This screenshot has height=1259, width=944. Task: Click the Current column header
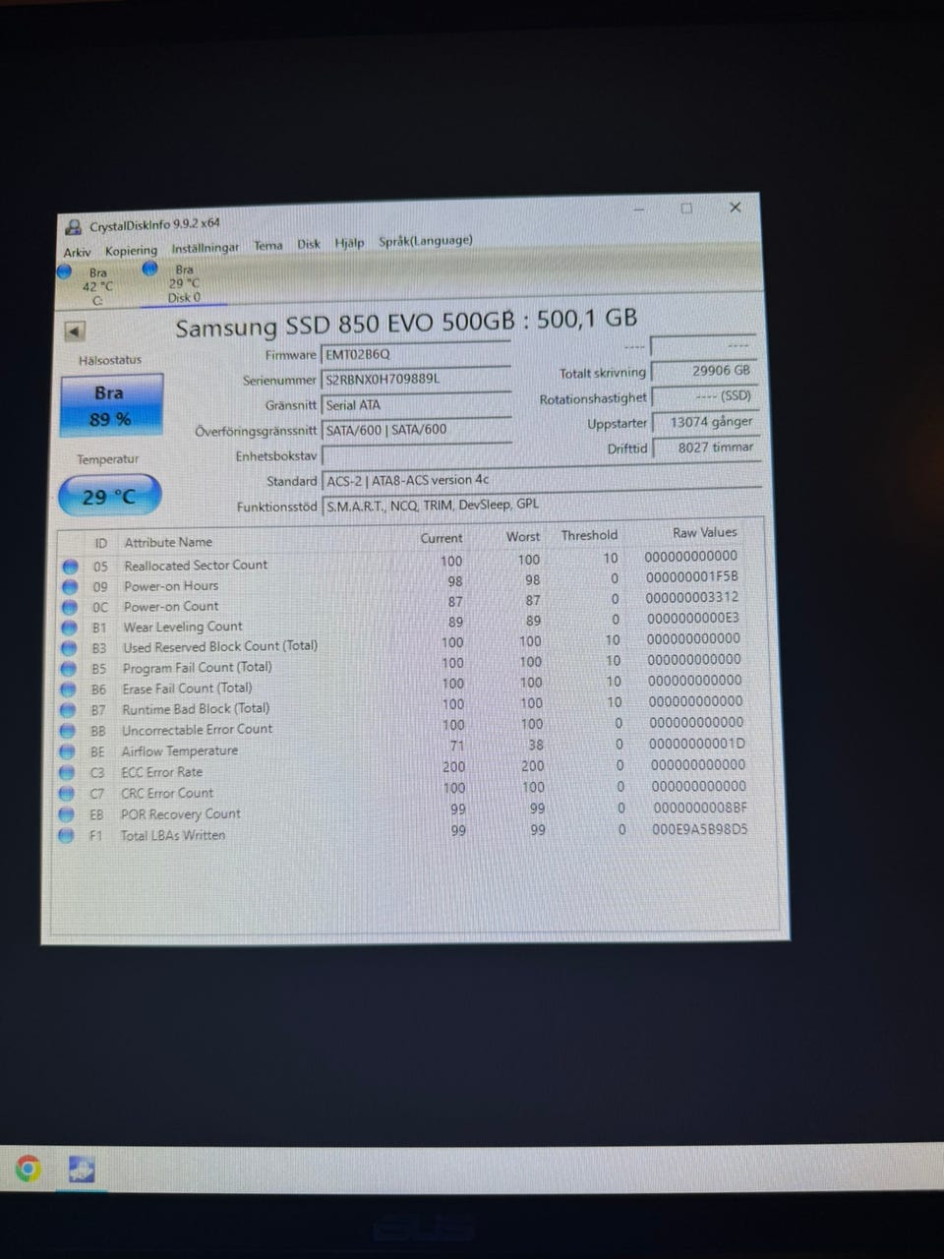[x=442, y=538]
